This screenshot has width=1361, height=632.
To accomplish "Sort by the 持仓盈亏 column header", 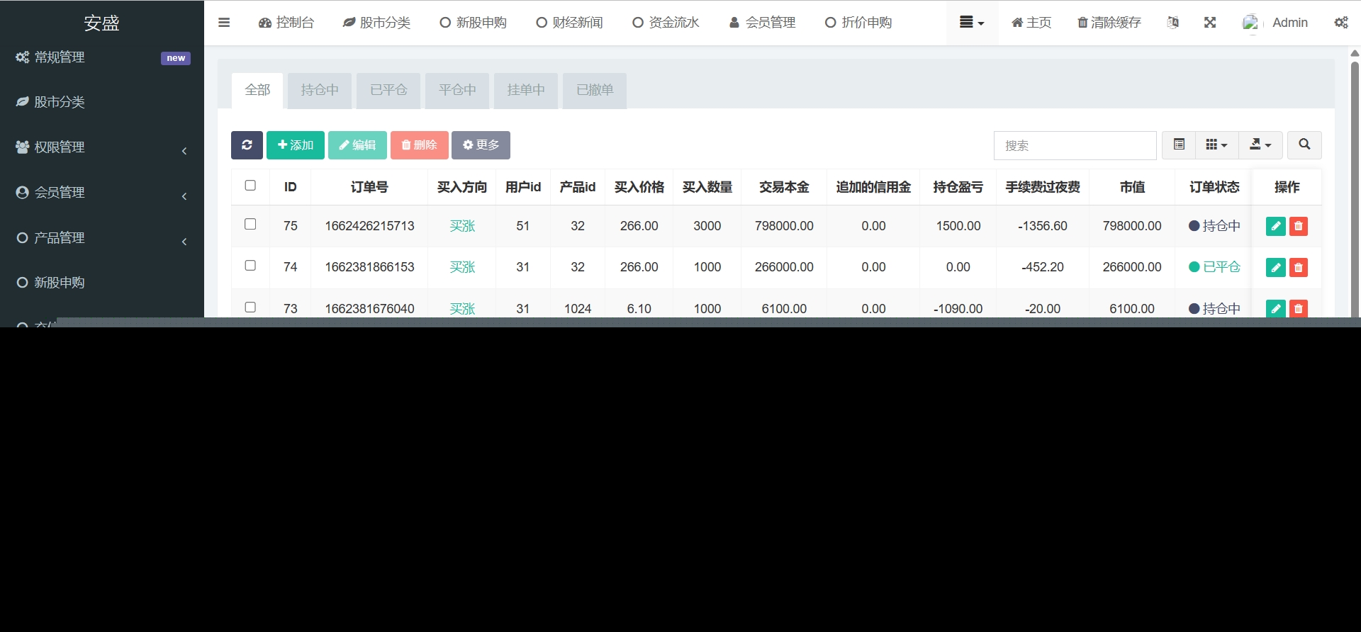I will (958, 187).
